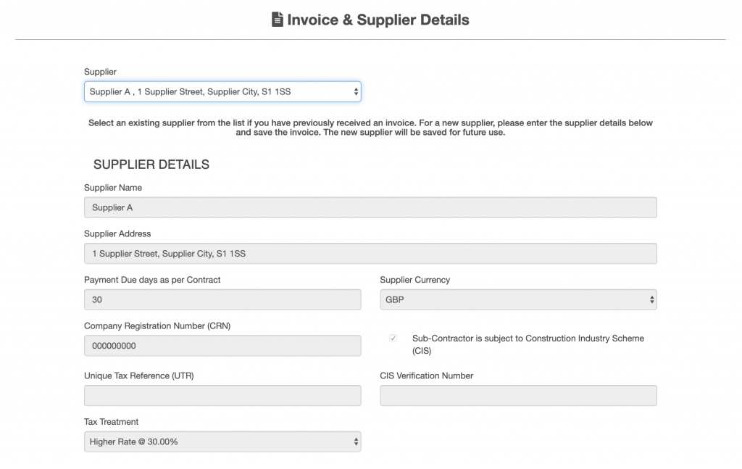Focus the Supplier Address text field
This screenshot has height=469, width=742.
click(370, 254)
